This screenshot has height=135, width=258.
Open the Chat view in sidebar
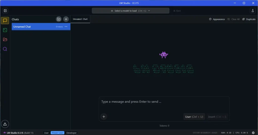(5, 21)
